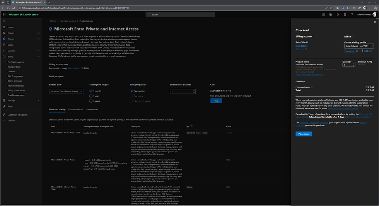
Task: Select the 1 month subscription length
Action: 91,91
